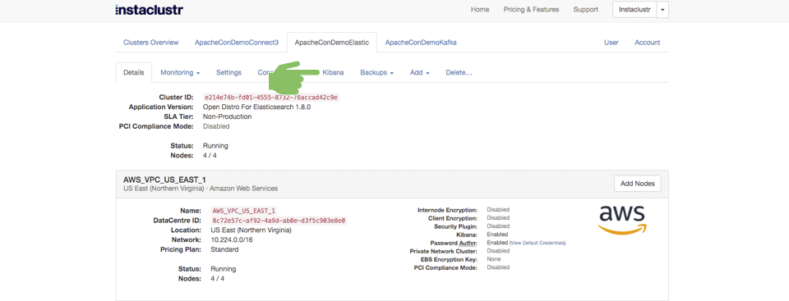Expand the Monitoring dropdown menu
The image size is (789, 301).
click(180, 72)
